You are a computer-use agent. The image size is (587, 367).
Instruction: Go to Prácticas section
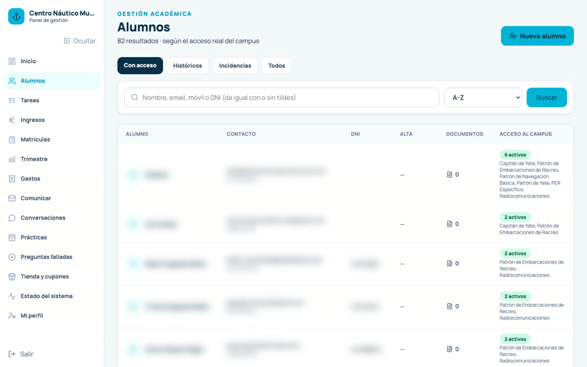[x=52, y=237]
